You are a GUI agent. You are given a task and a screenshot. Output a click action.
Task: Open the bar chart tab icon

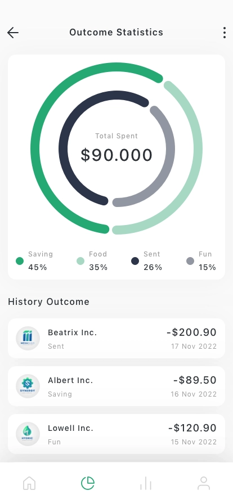146,483
